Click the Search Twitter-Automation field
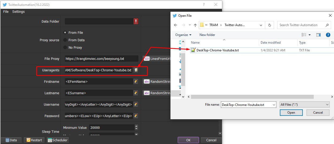Screen dimensions: 334x144 pos(301,25)
